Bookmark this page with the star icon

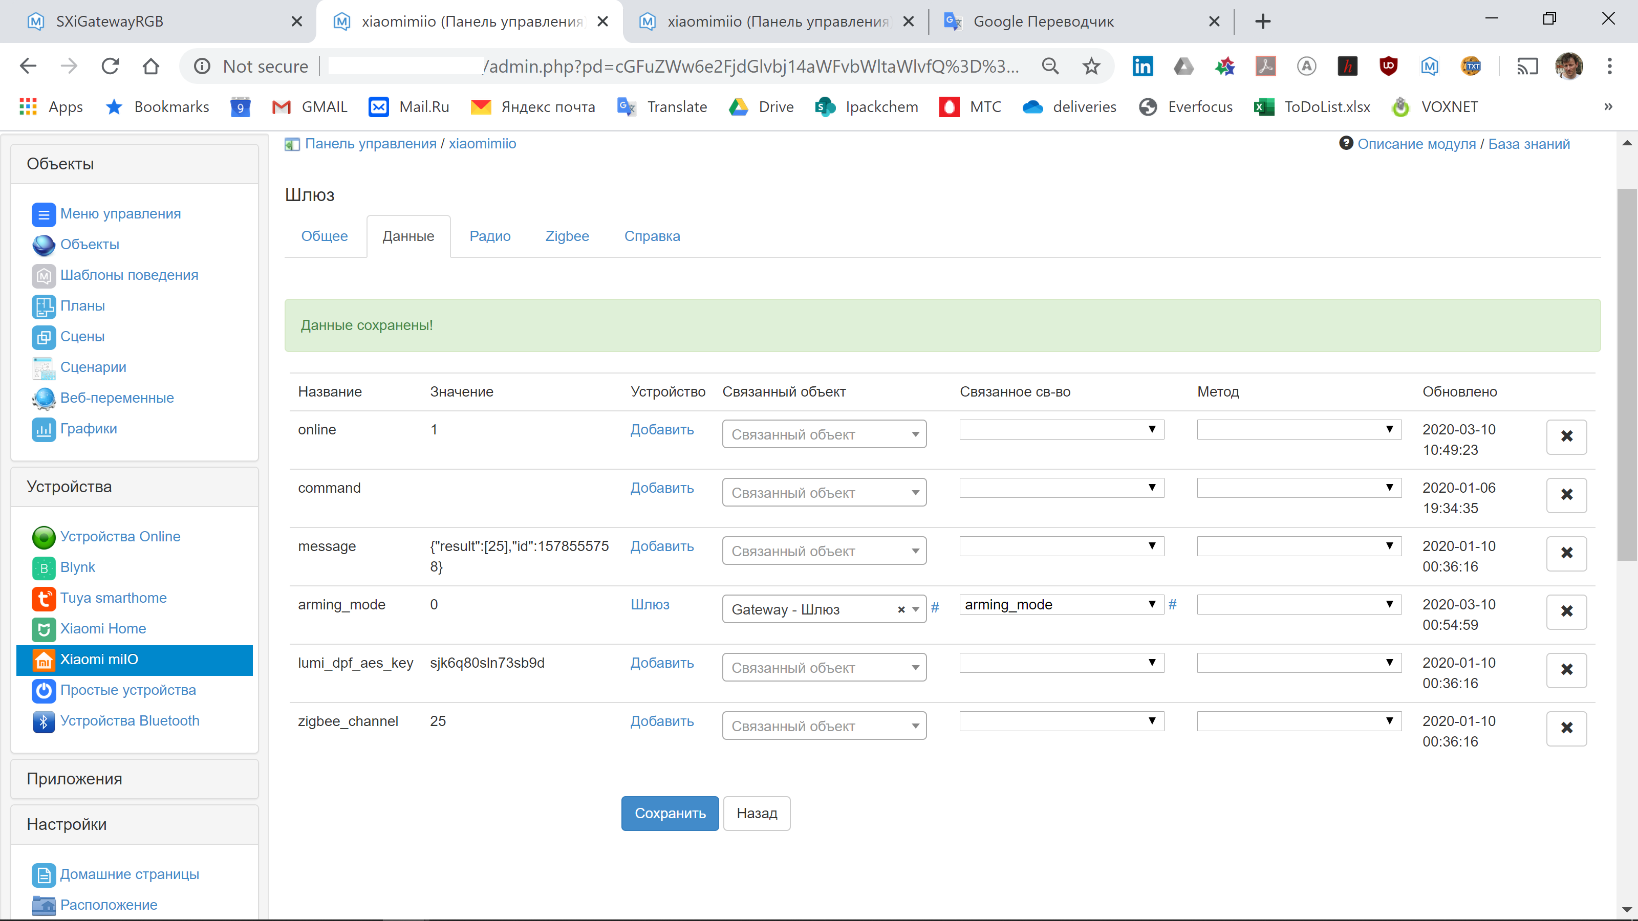[x=1091, y=66]
